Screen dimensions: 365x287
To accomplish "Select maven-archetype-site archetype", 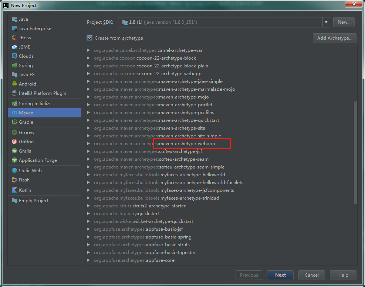I will 150,128.
